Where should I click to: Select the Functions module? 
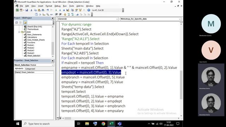tap(31, 42)
